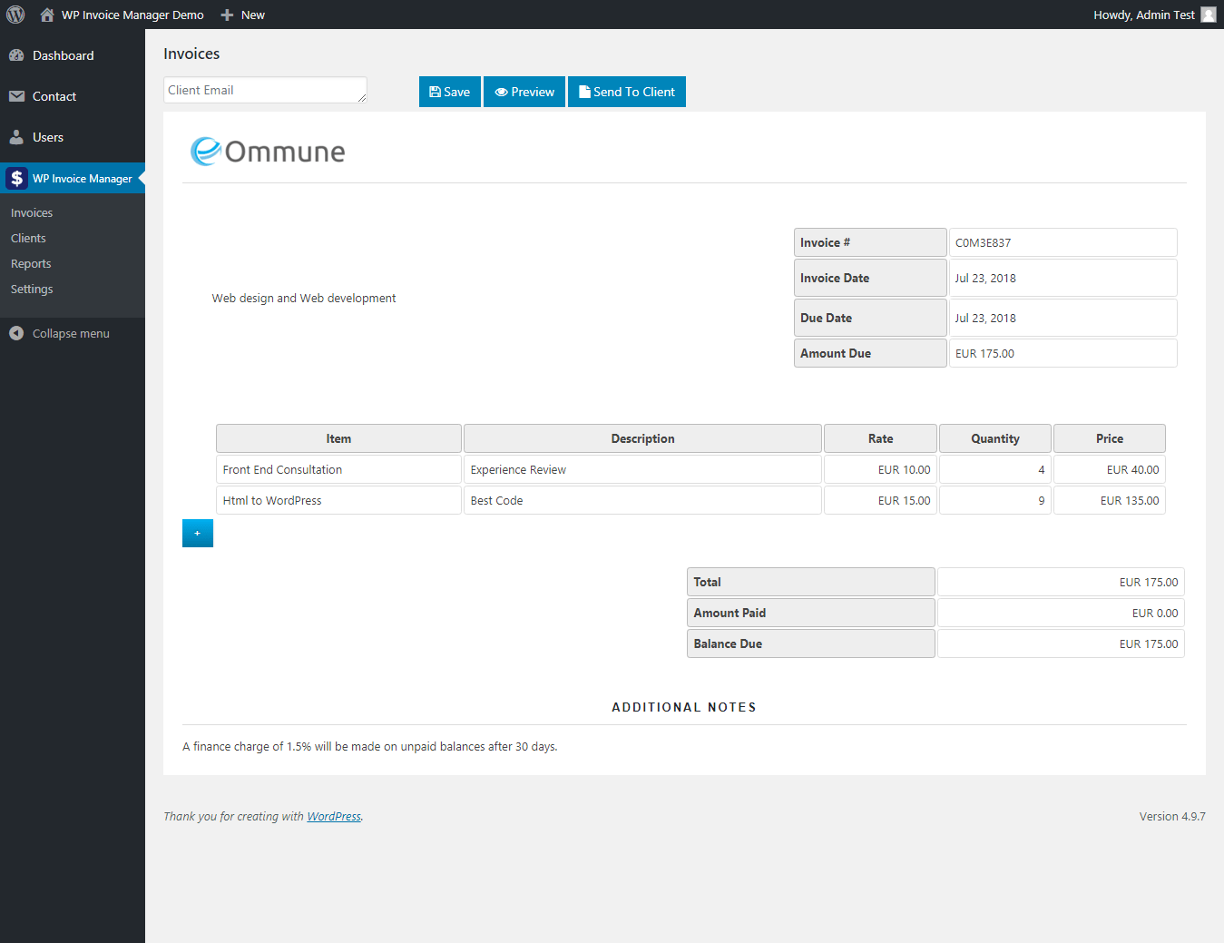Click the Version 4.9.7 text

1172,816
